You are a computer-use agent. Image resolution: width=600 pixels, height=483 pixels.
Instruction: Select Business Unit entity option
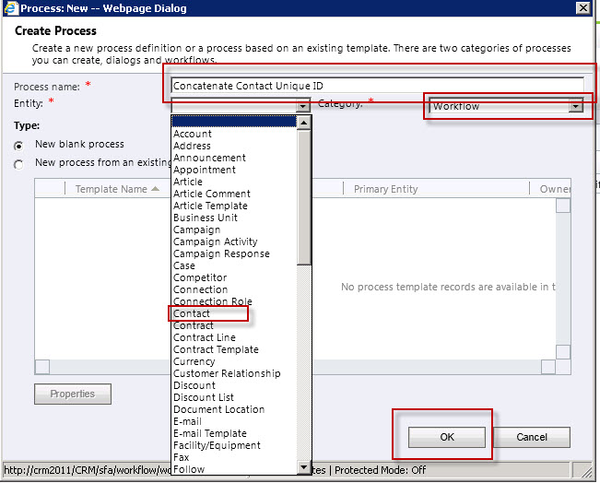[x=206, y=218]
